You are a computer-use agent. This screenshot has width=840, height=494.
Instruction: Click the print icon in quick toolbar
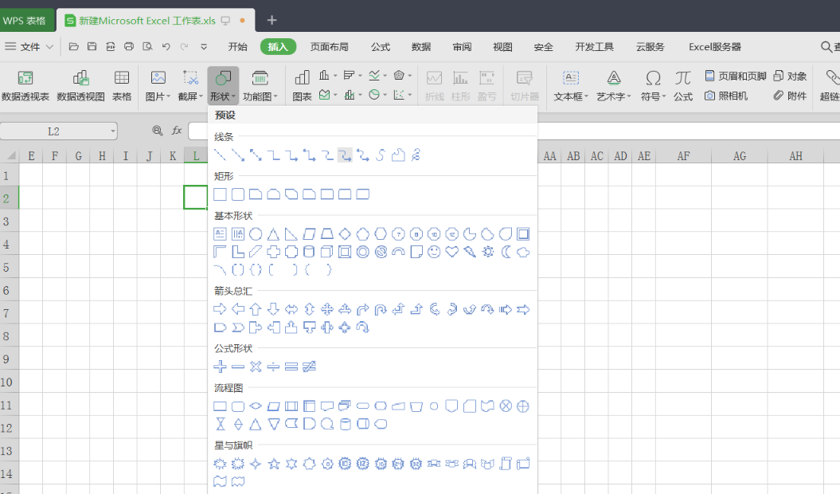[128, 47]
